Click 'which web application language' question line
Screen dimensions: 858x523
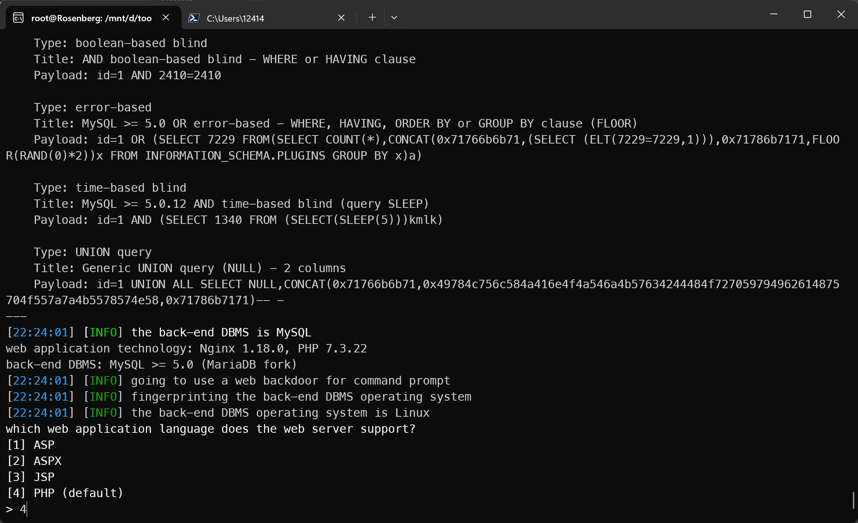(x=211, y=428)
